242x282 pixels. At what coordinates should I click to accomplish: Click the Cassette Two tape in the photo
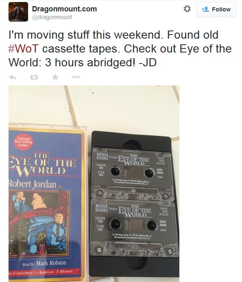coord(133,228)
